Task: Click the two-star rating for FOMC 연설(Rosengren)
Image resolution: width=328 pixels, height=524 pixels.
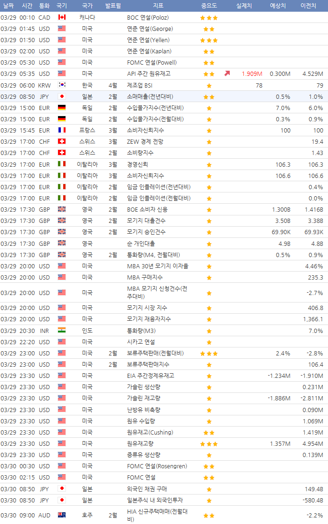Action: coord(209,466)
